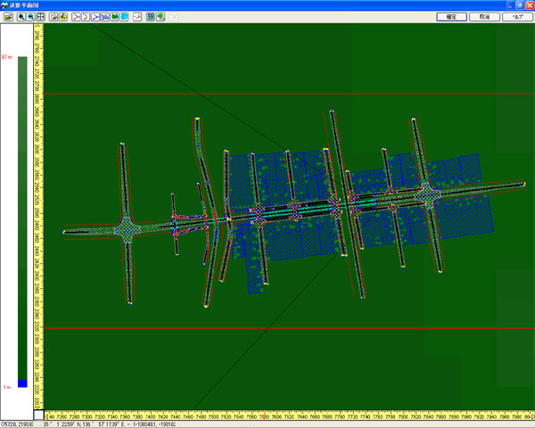This screenshot has height=428, width=535.
Task: Click the green and purple grid icon
Action: click(150, 17)
